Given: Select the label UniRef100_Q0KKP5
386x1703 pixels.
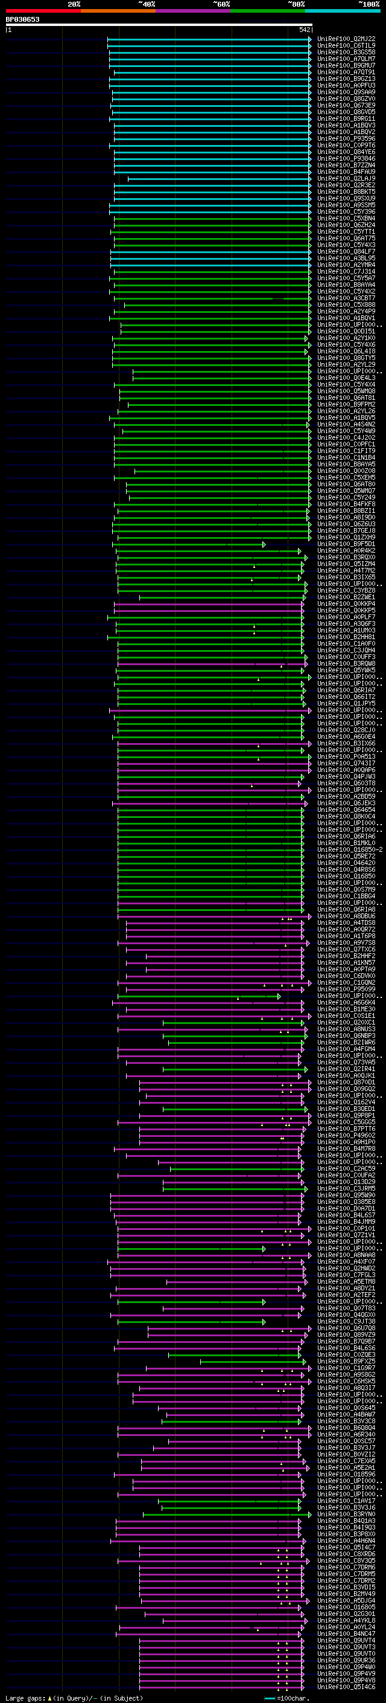Looking at the screenshot, I should coord(346,610).
